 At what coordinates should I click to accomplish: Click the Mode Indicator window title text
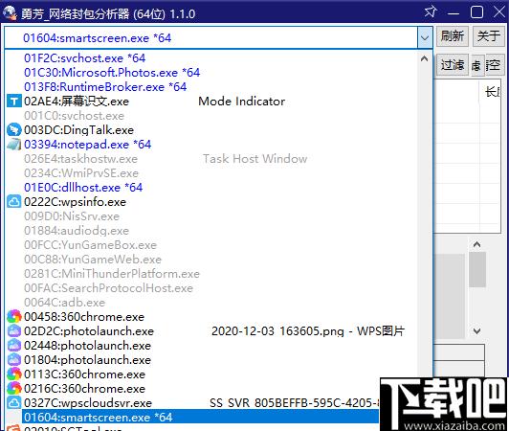point(241,102)
